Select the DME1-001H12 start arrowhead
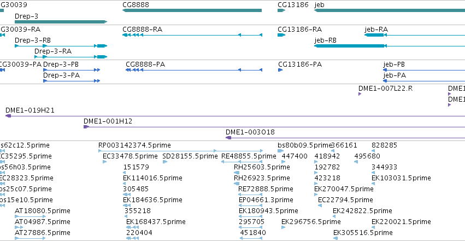This screenshot has width=465, height=241. pyautogui.click(x=86, y=127)
